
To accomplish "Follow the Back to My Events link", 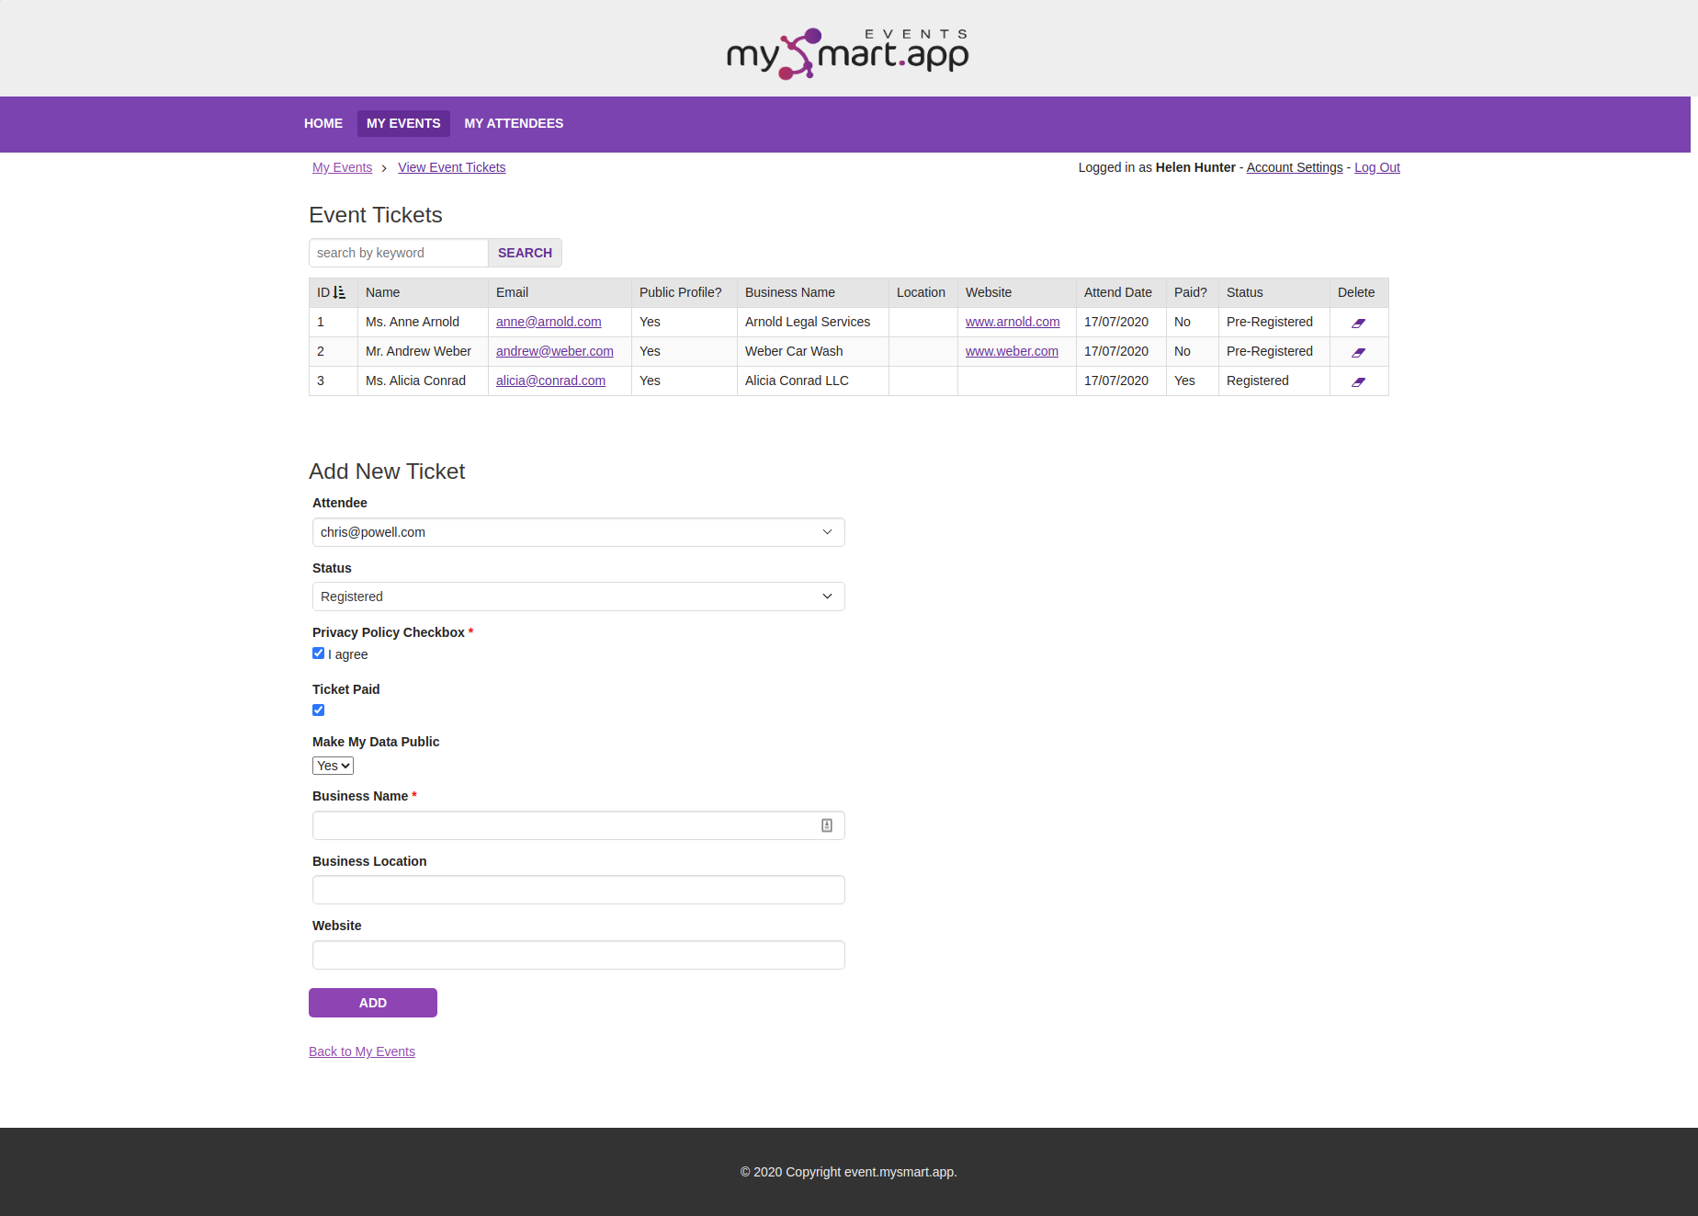I will click(x=361, y=1051).
